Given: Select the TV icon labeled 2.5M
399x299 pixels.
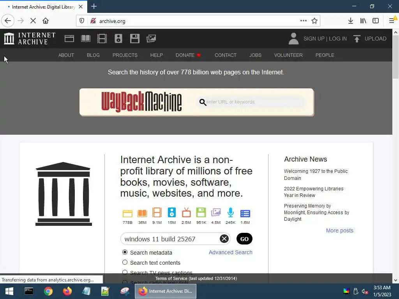Looking at the screenshot, I should pos(186,213).
